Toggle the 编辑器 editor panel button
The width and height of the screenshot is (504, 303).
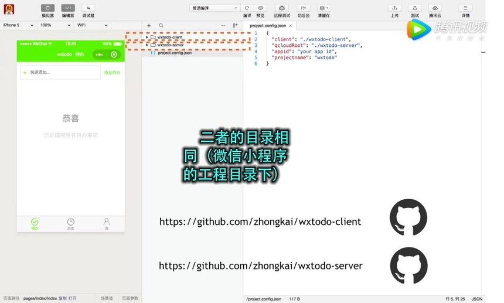[68, 8]
